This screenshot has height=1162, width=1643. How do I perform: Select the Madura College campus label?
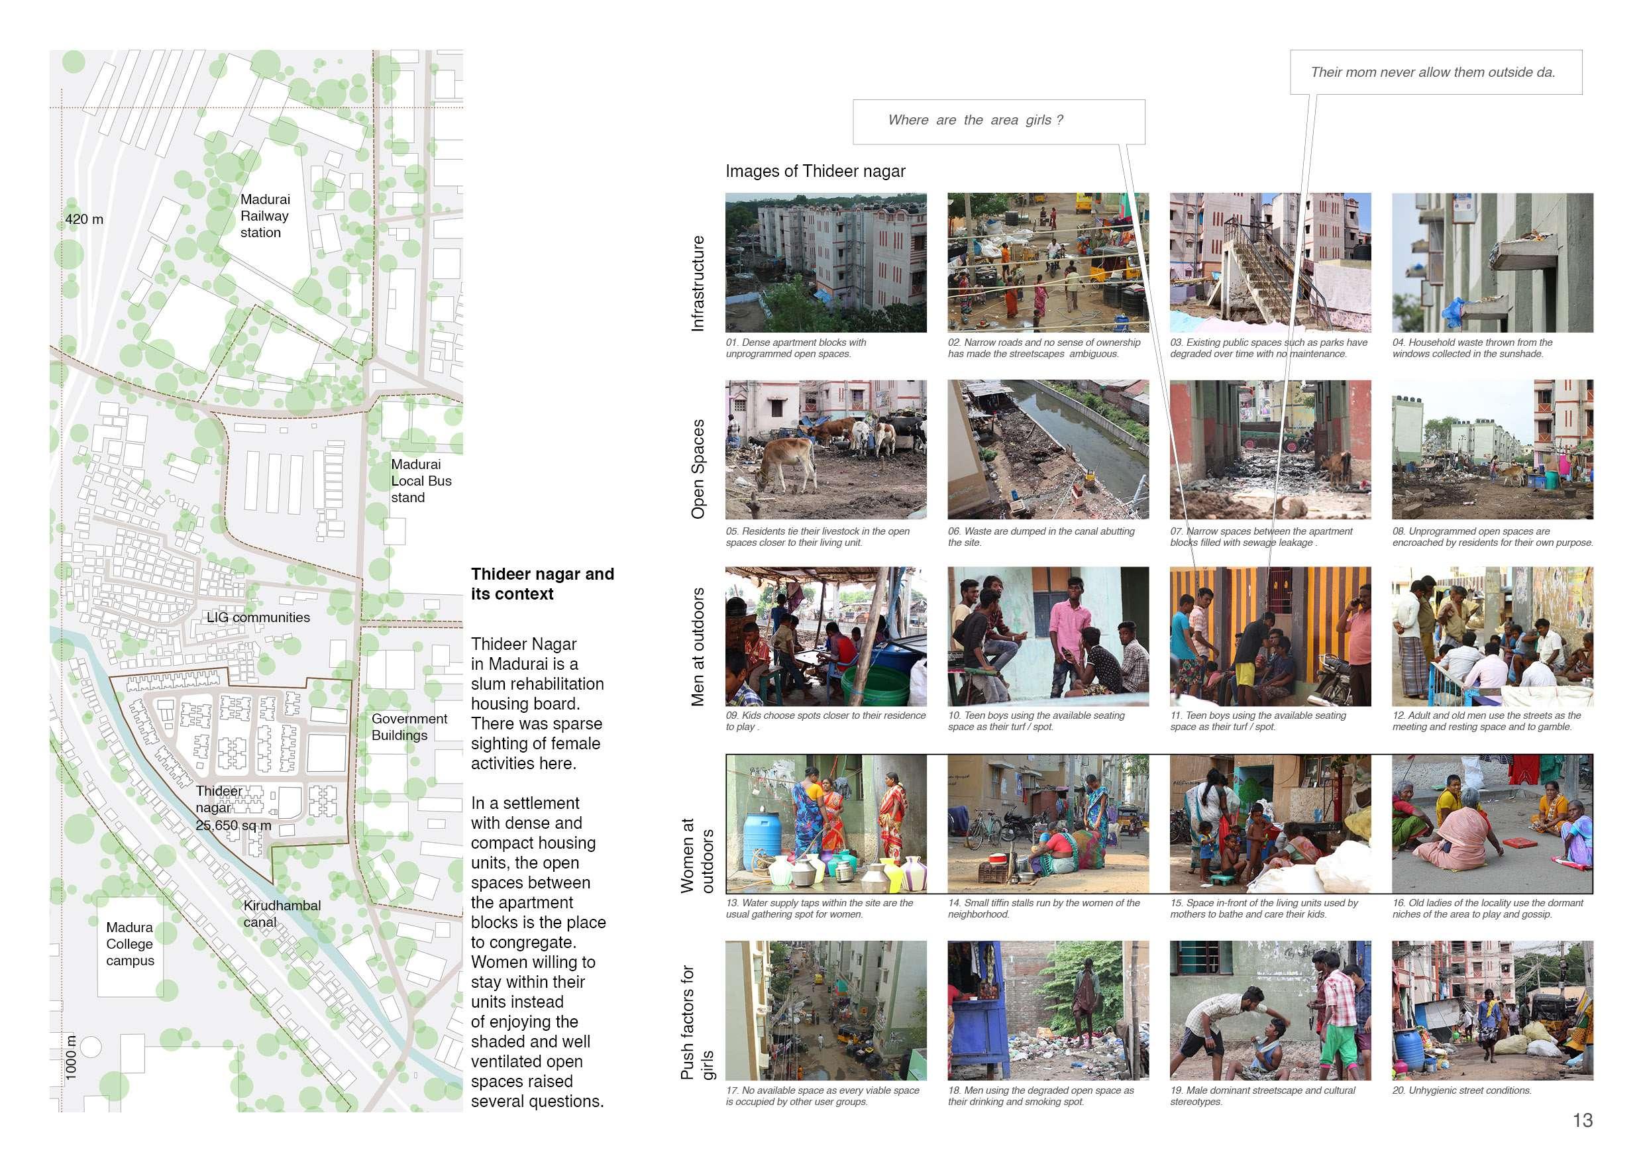point(130,944)
